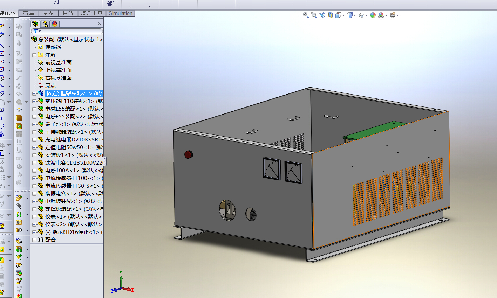Activate the Zoom to Area tool
The width and height of the screenshot is (497, 298).
tap(314, 15)
